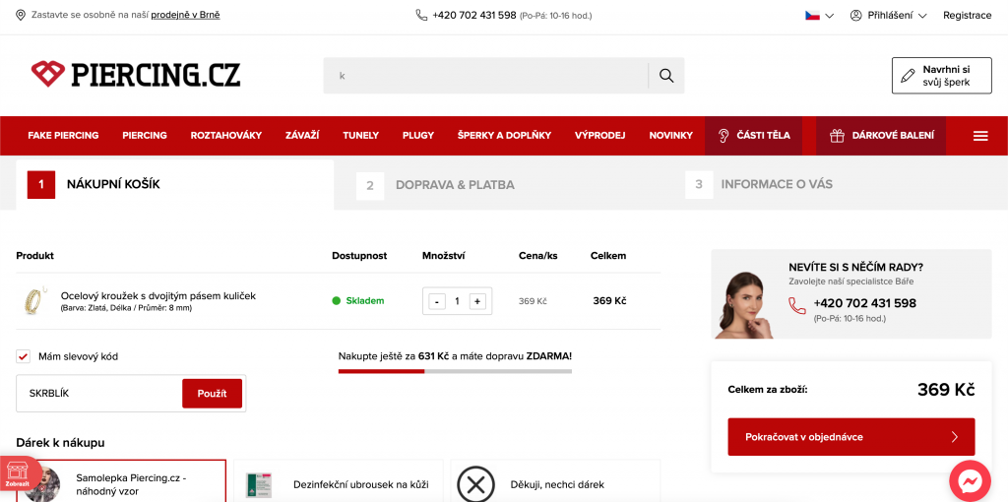Select the Samolepka Piercing.cz gift option
This screenshot has height=502, width=1008.
[x=121, y=480]
